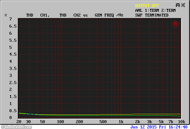Click the X-axis label 20

(x=19, y=122)
